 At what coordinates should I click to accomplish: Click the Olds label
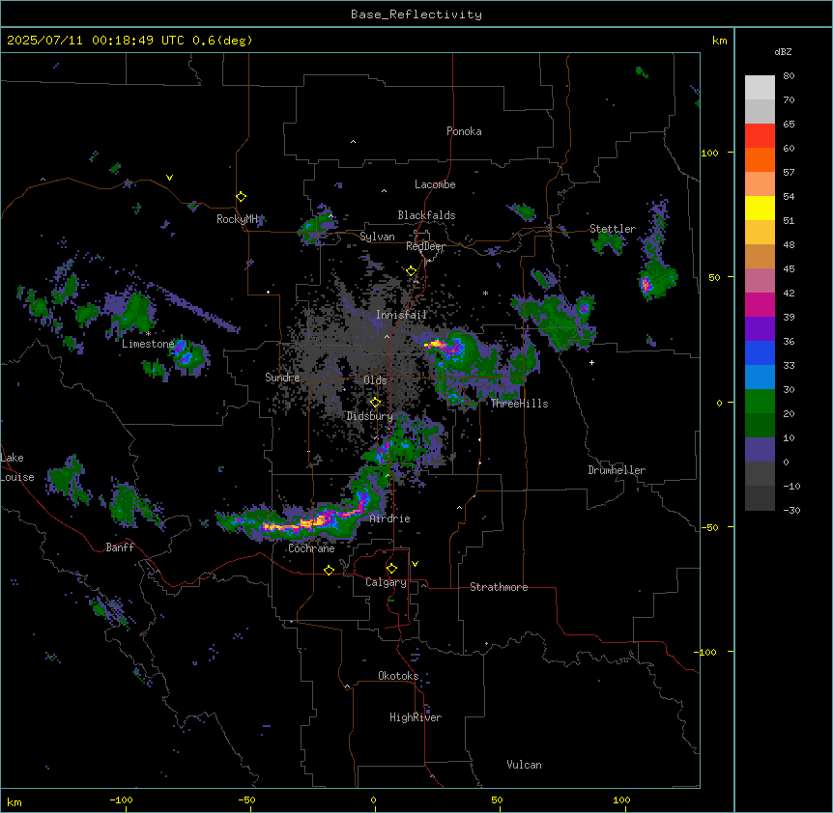coord(375,380)
